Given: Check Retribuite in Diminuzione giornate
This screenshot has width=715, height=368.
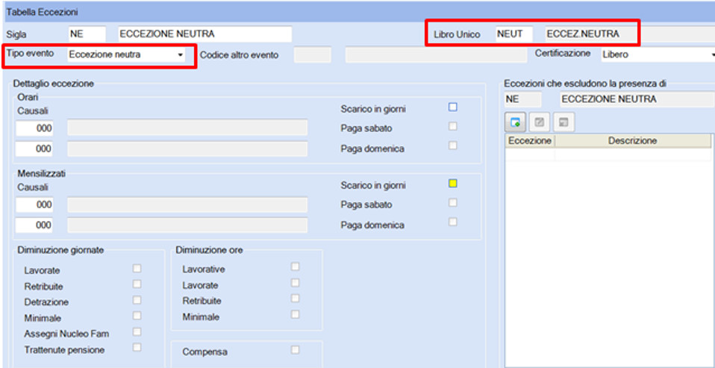Looking at the screenshot, I should coord(137,284).
